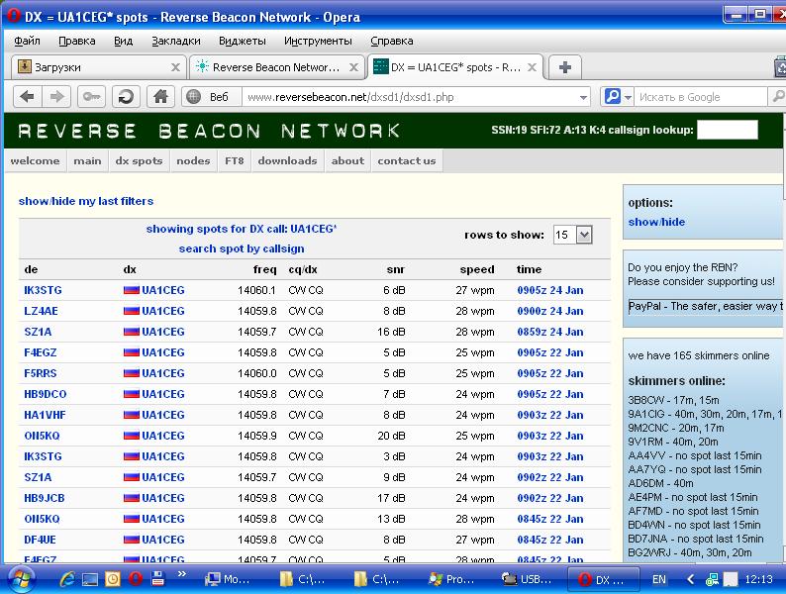The height and width of the screenshot is (594, 786).
Task: Open the Инструменты menu
Action: pos(318,41)
